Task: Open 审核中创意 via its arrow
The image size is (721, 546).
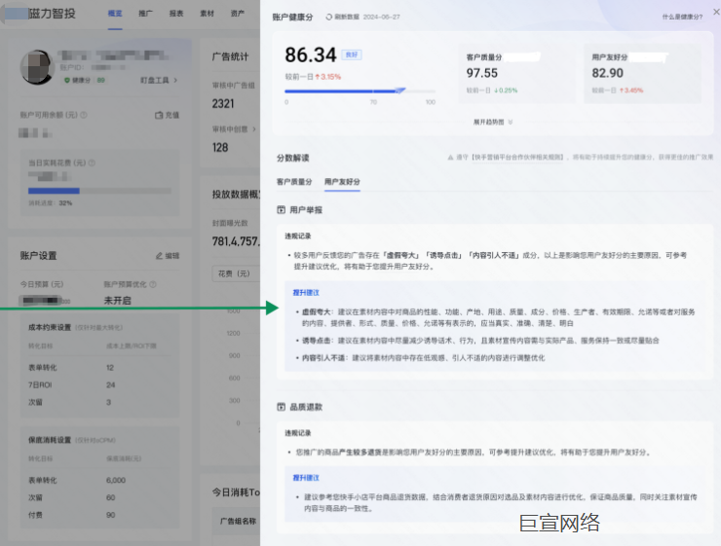Action: tap(254, 129)
